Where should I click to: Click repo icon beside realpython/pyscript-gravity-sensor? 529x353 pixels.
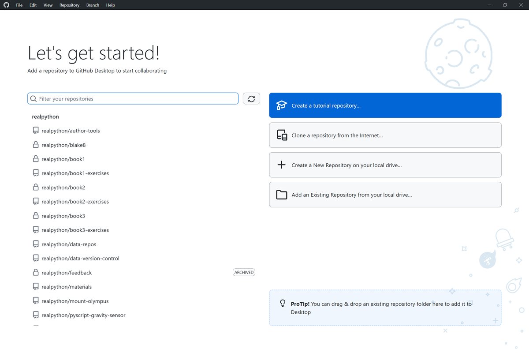pos(36,315)
